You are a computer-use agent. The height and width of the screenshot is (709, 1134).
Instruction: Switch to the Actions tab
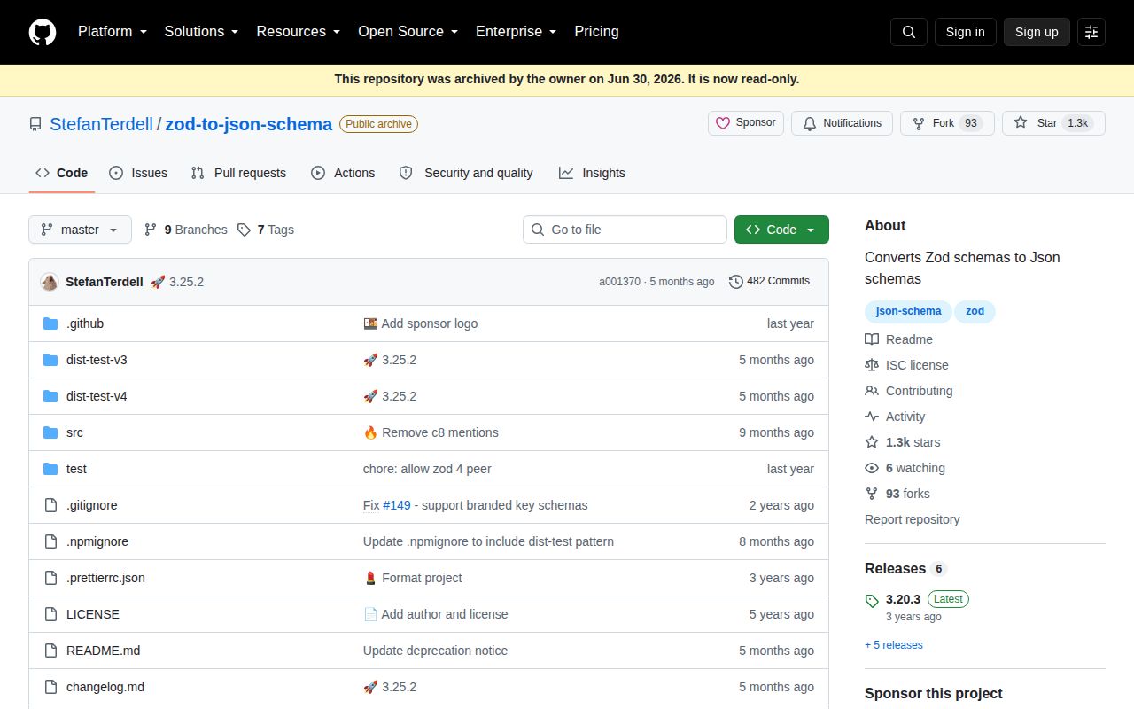(x=343, y=173)
